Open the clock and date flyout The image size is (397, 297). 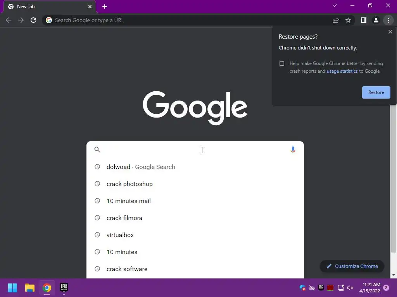pos(369,288)
